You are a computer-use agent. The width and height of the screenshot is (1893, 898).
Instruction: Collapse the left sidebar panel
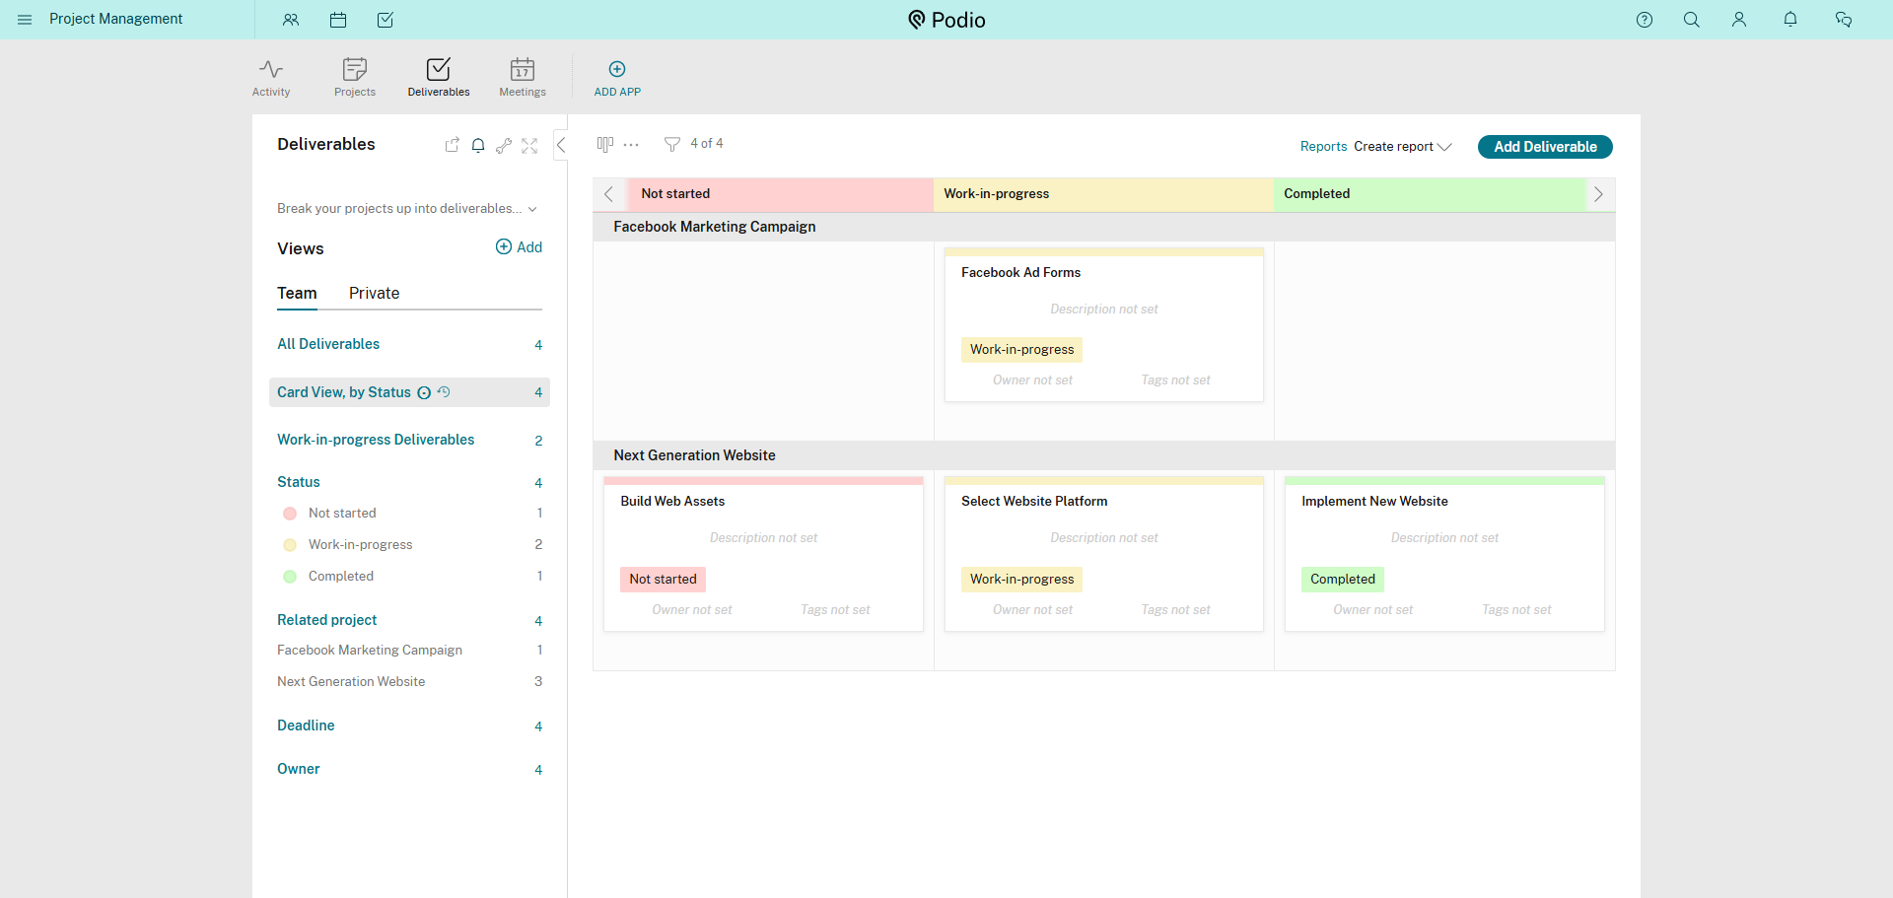tap(561, 145)
